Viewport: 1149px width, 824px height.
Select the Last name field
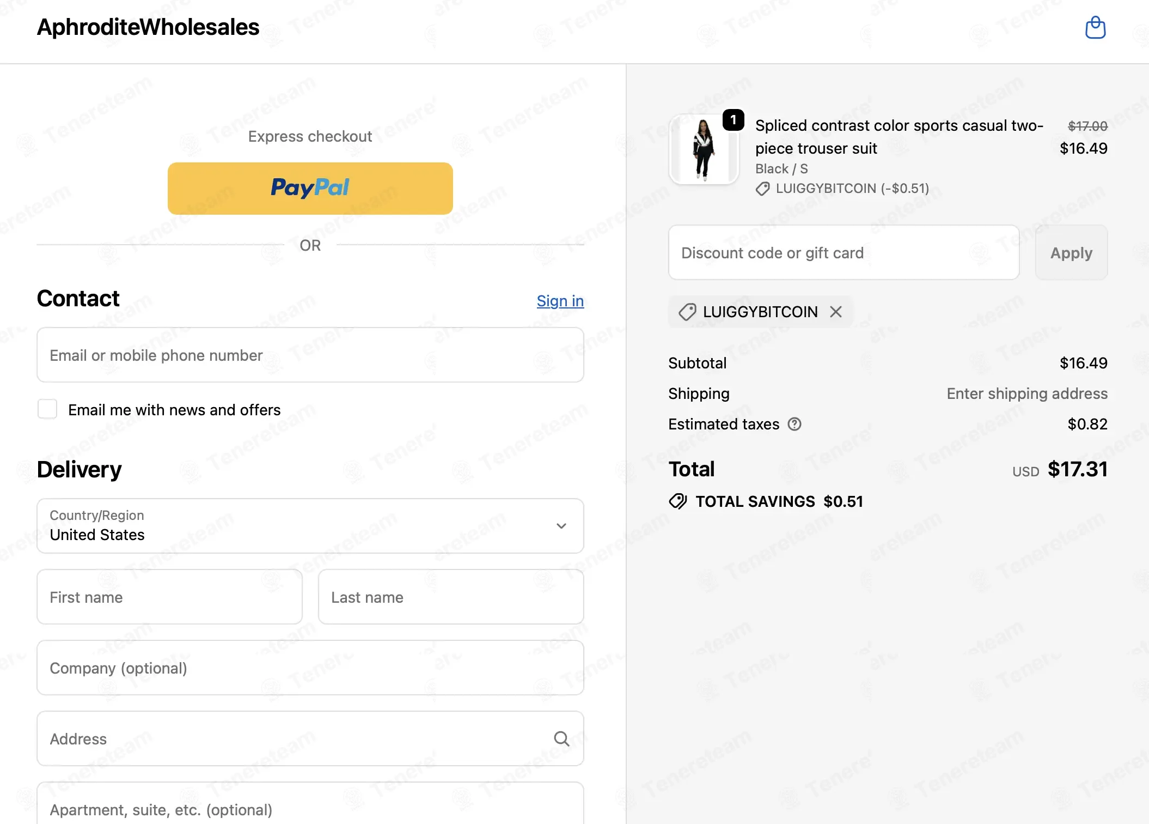tap(451, 597)
